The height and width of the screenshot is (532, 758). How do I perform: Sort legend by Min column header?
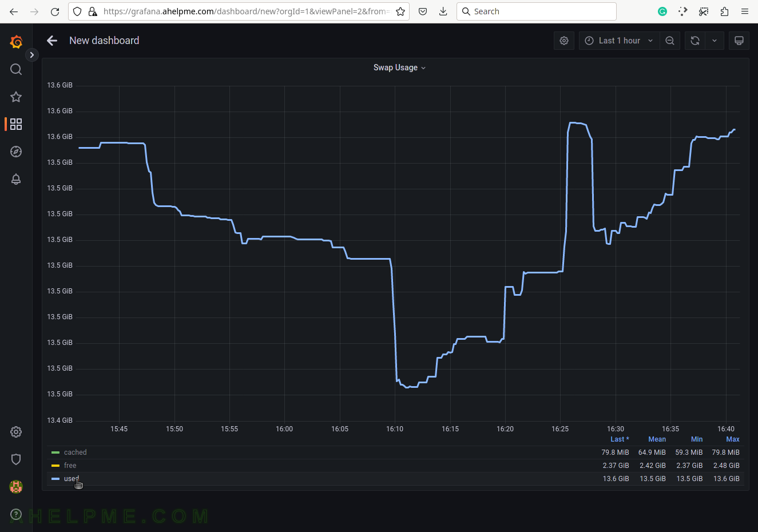tap(697, 439)
